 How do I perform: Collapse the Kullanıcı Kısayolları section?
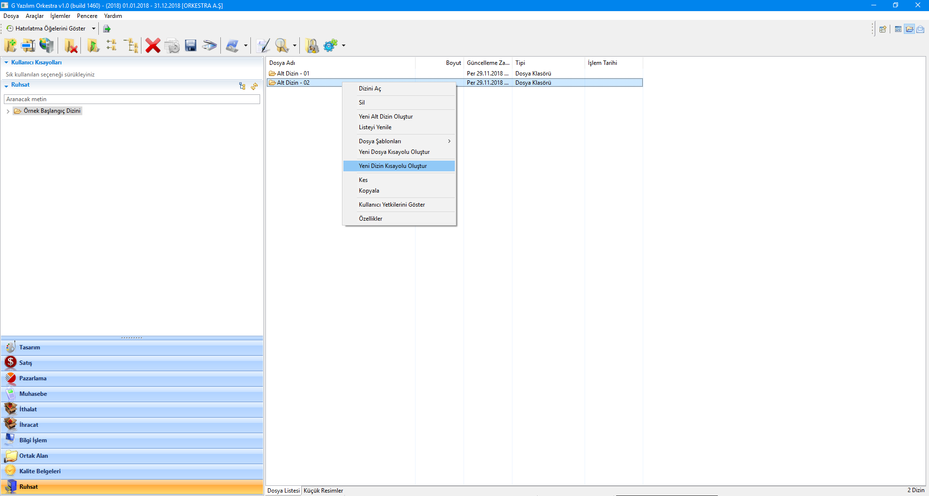[6, 62]
